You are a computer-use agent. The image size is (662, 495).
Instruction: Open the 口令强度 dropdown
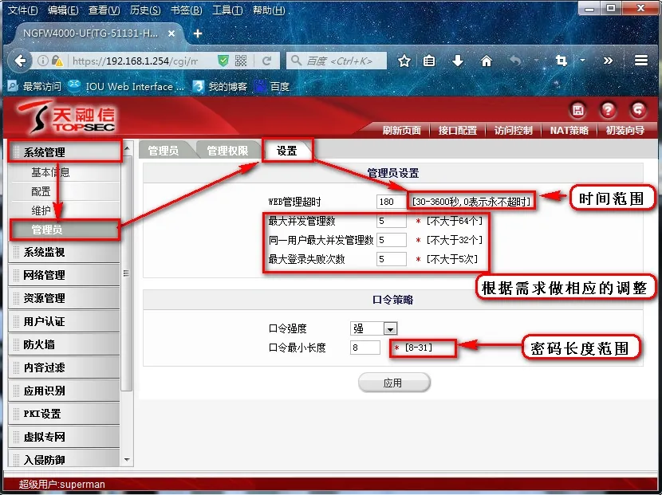[x=373, y=328]
